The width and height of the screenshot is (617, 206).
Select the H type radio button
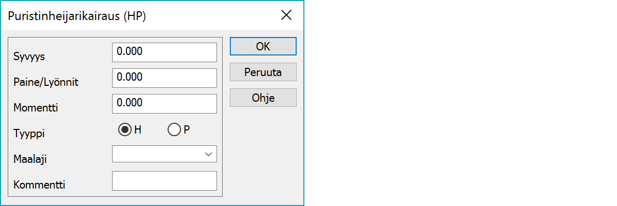[124, 130]
